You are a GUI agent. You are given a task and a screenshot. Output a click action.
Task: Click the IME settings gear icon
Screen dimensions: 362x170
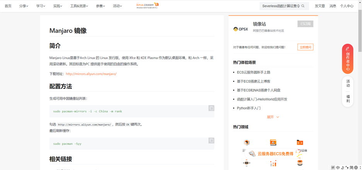point(356,167)
